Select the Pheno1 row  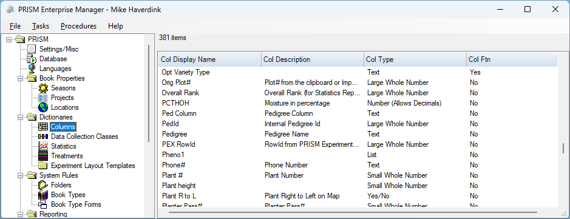click(x=358, y=155)
